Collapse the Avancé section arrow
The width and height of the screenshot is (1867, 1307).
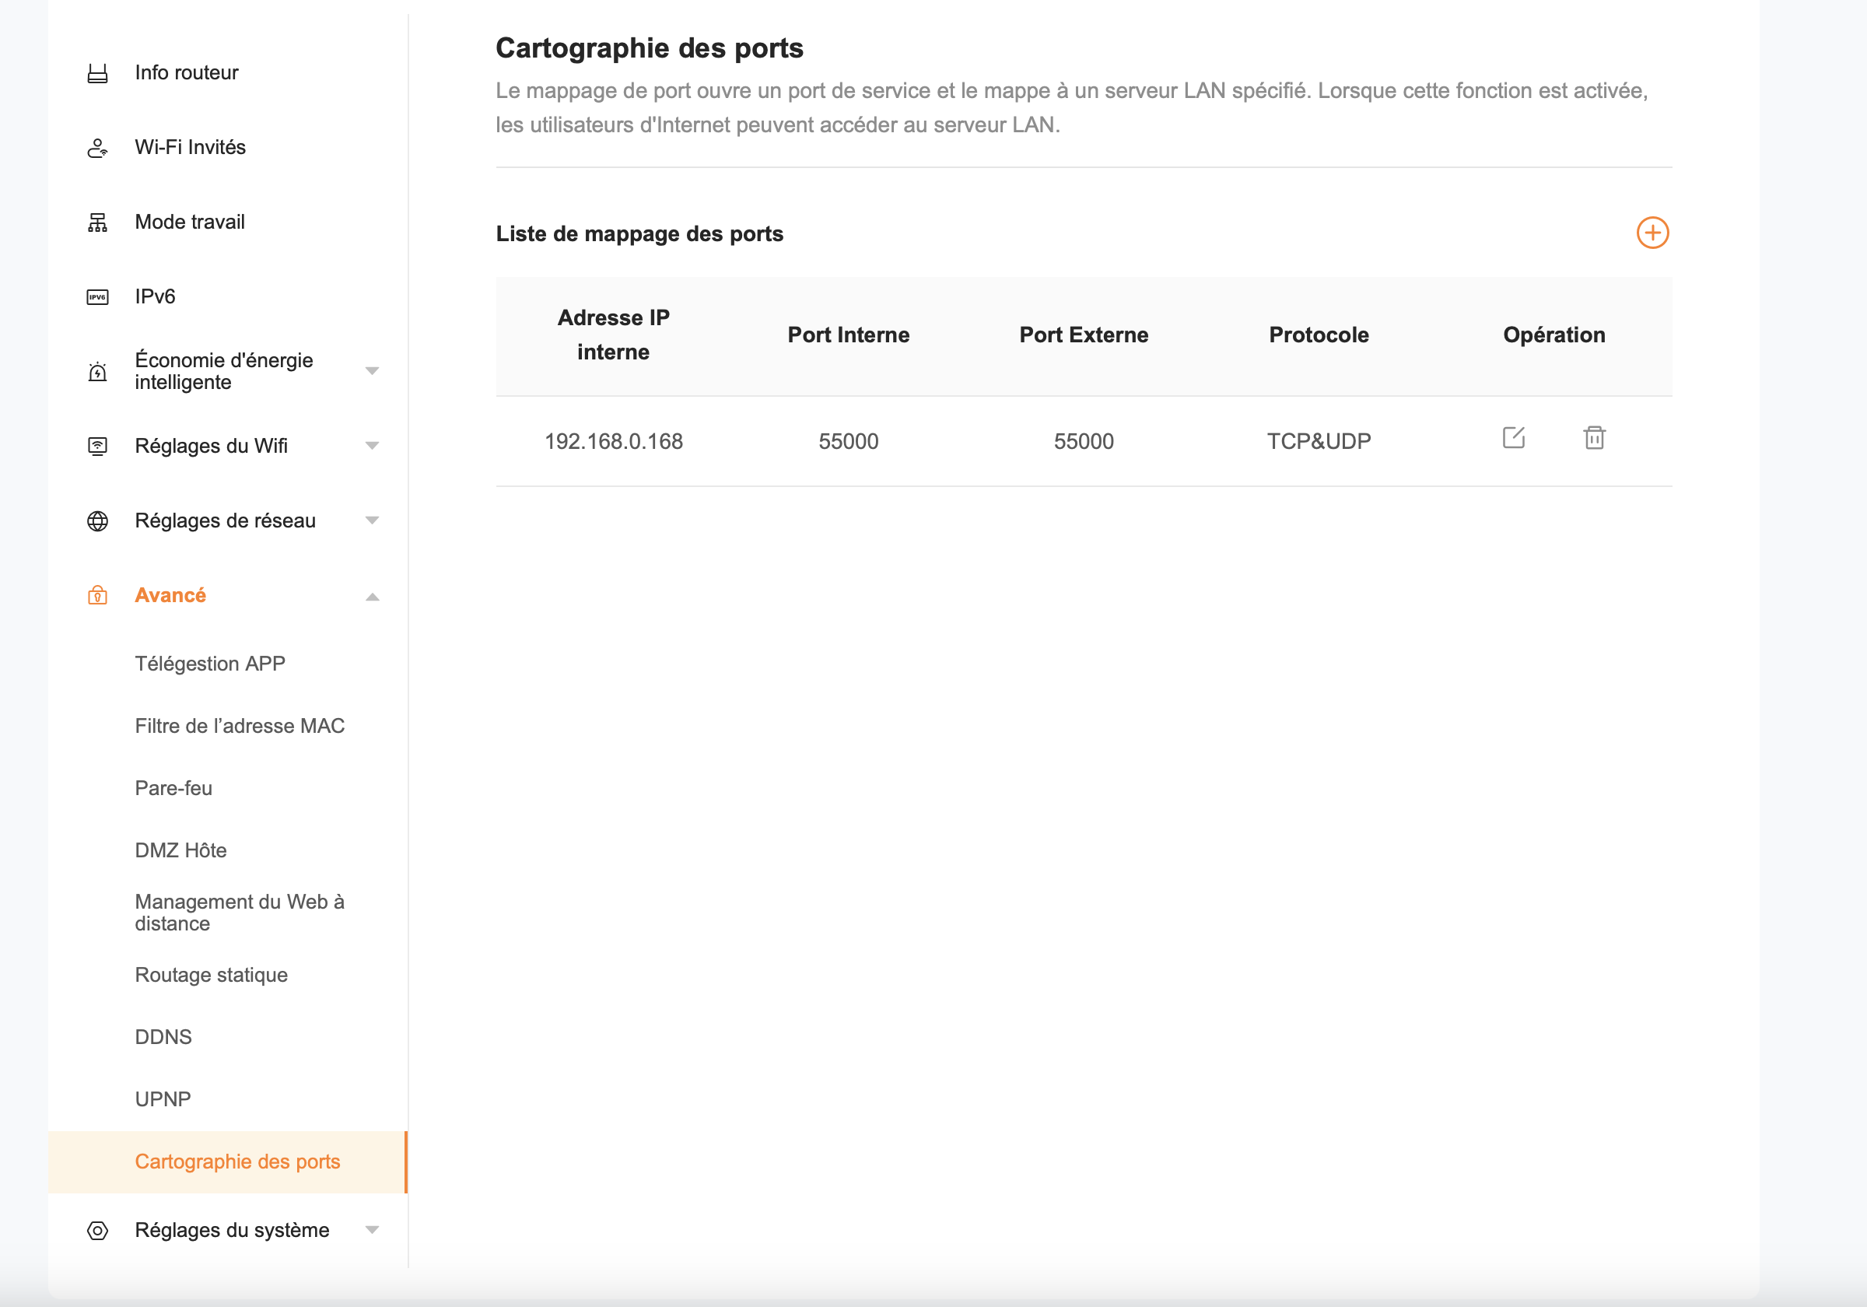373,597
